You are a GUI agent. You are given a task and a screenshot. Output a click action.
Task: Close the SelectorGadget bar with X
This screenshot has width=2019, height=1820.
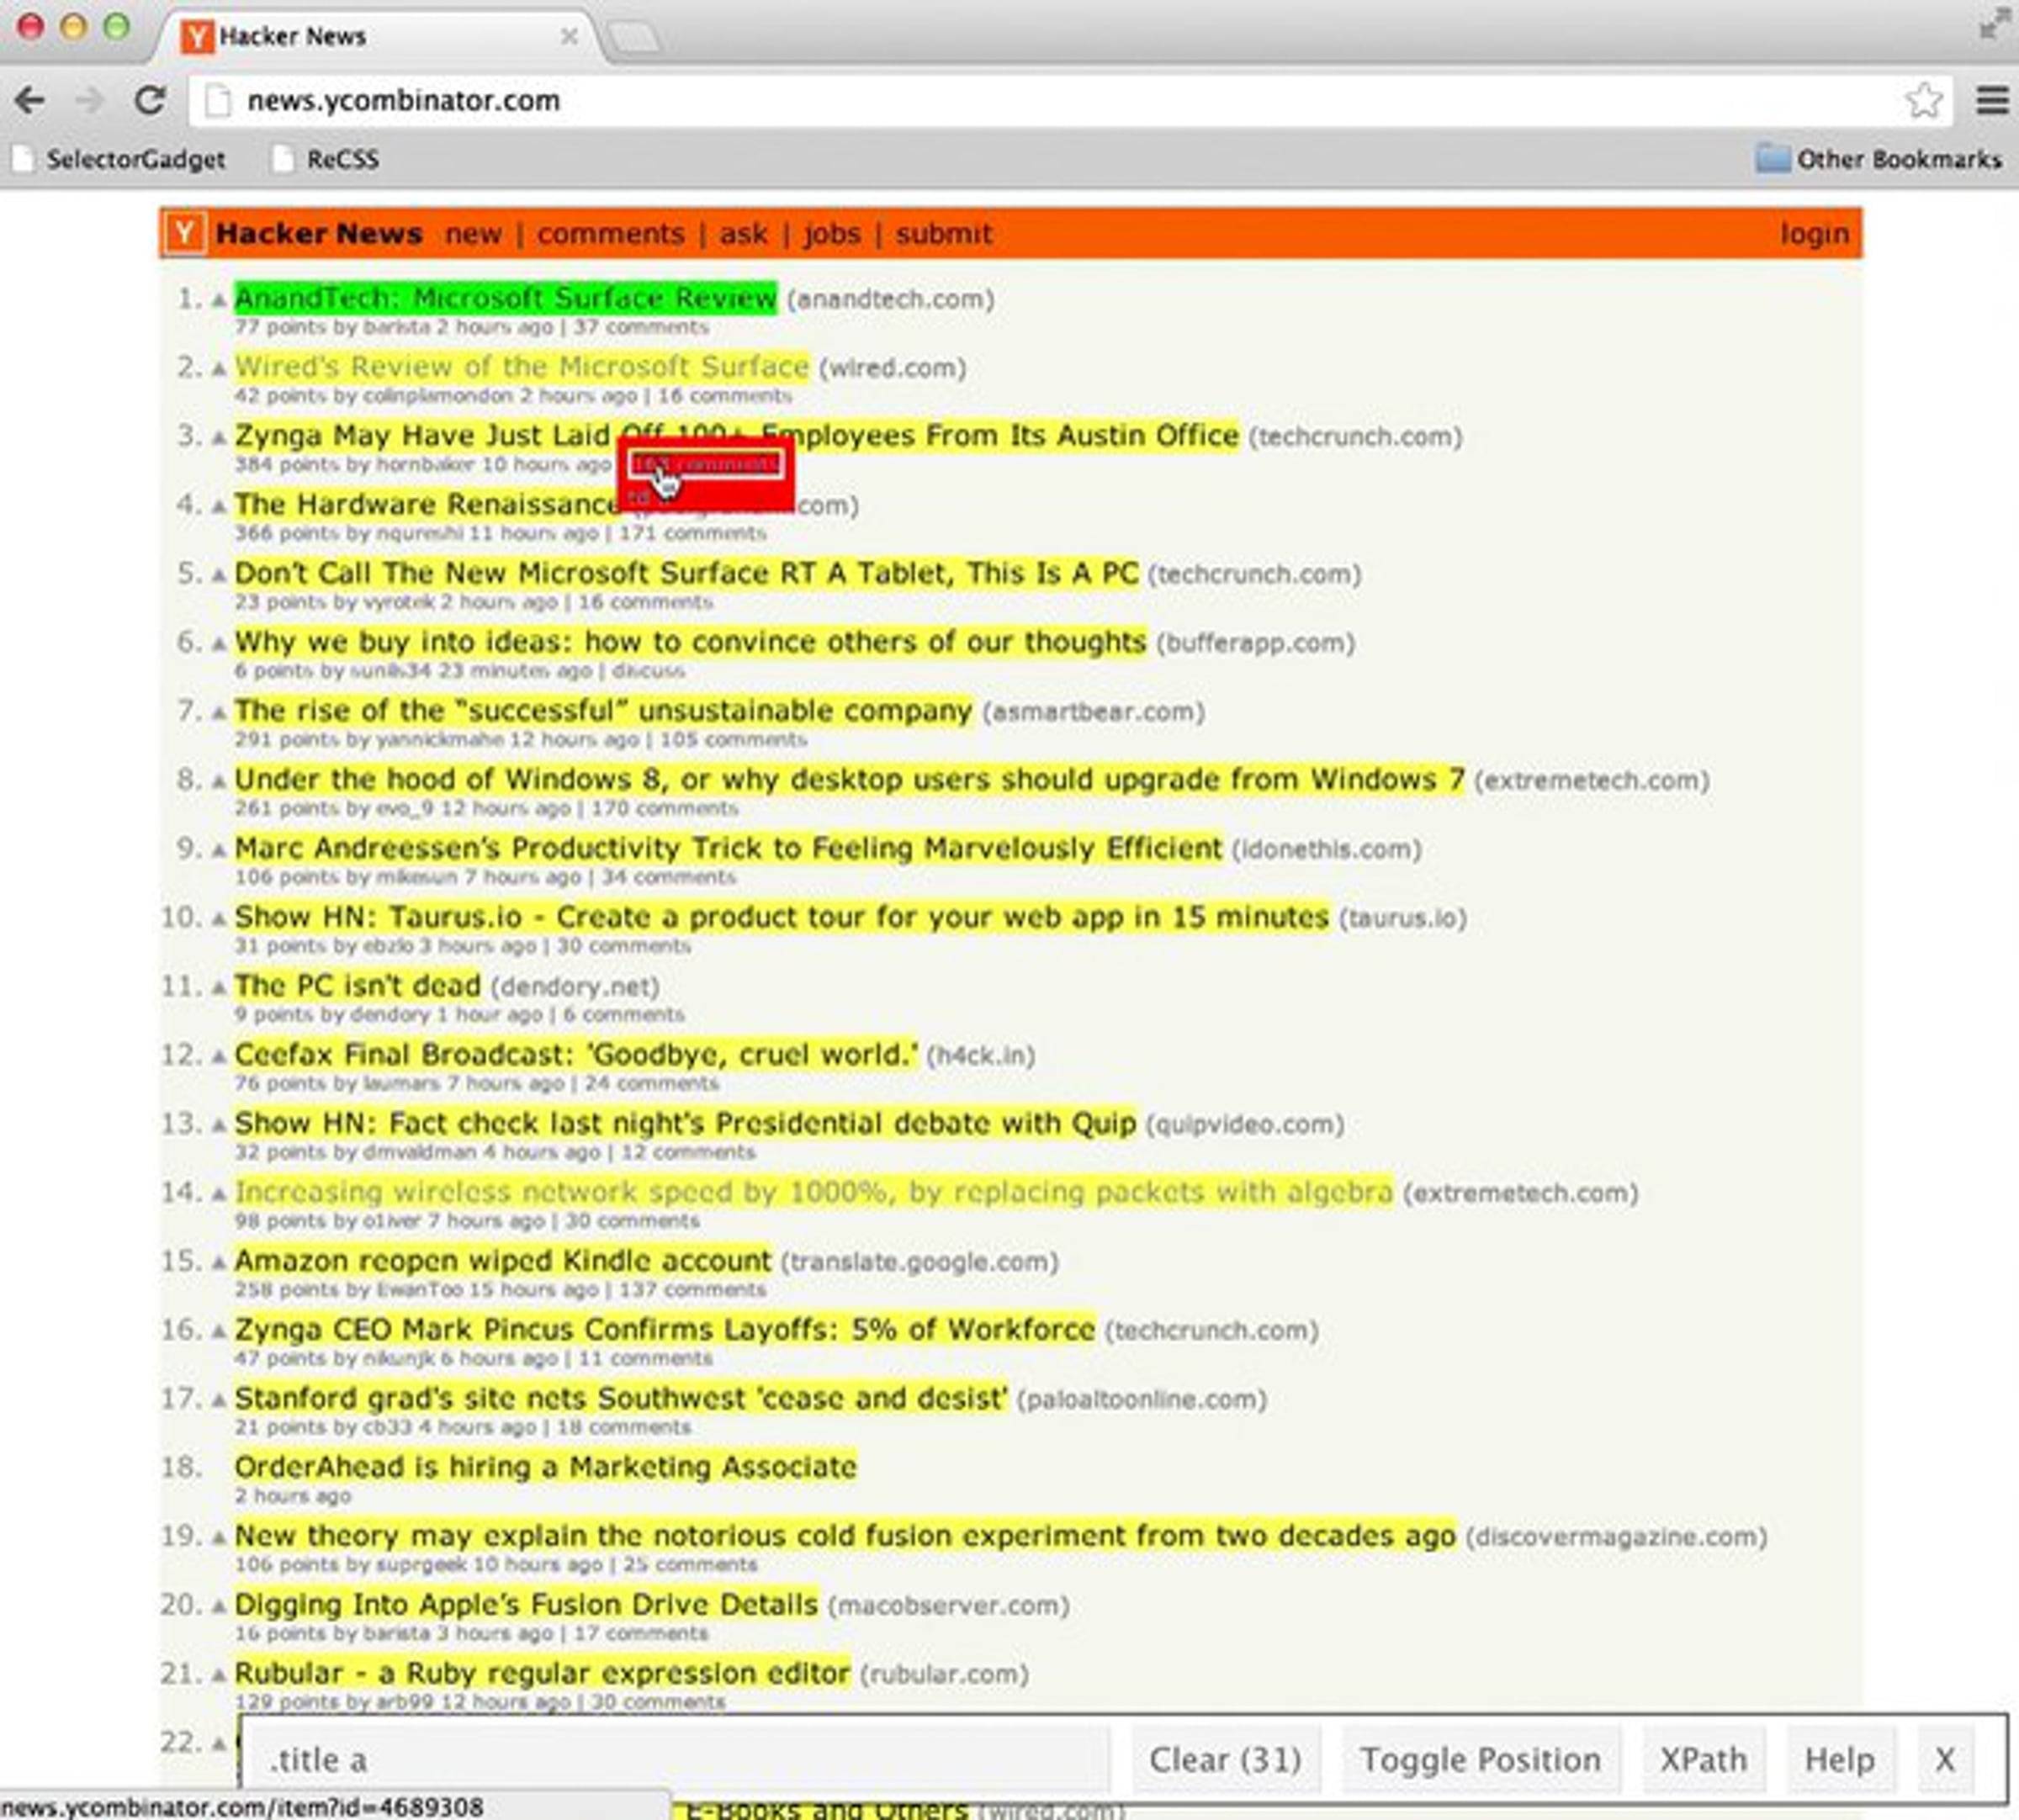1944,1759
